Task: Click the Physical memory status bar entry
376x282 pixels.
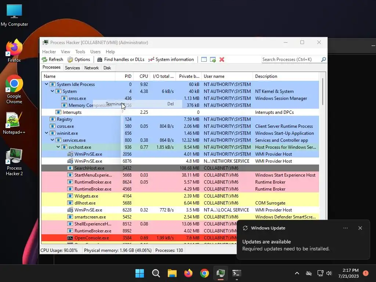Action: (118, 250)
